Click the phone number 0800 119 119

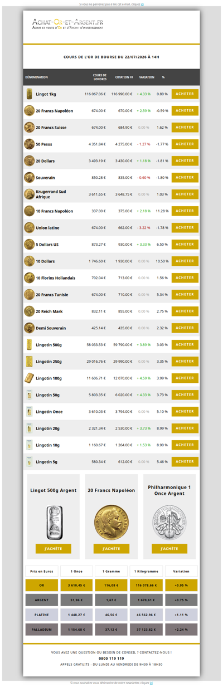tap(111, 658)
